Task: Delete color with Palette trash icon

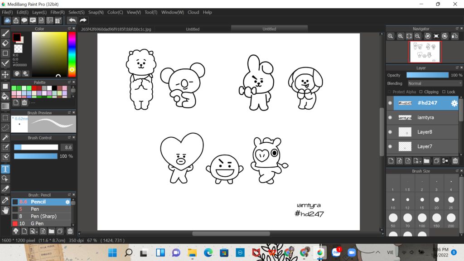Action: click(24, 102)
